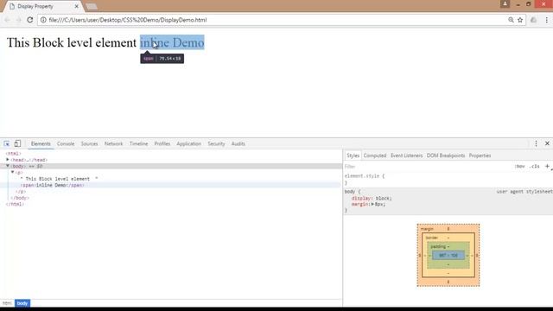
Task: Click the display: block declaration
Action: click(x=372, y=198)
